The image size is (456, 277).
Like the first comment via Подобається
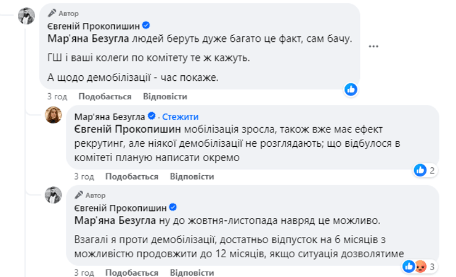pyautogui.click(x=105, y=97)
